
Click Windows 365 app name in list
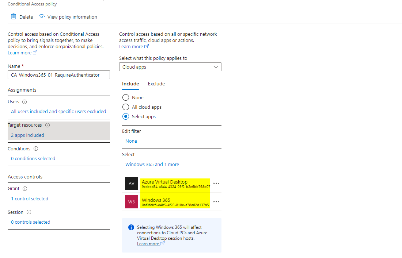pyautogui.click(x=156, y=200)
